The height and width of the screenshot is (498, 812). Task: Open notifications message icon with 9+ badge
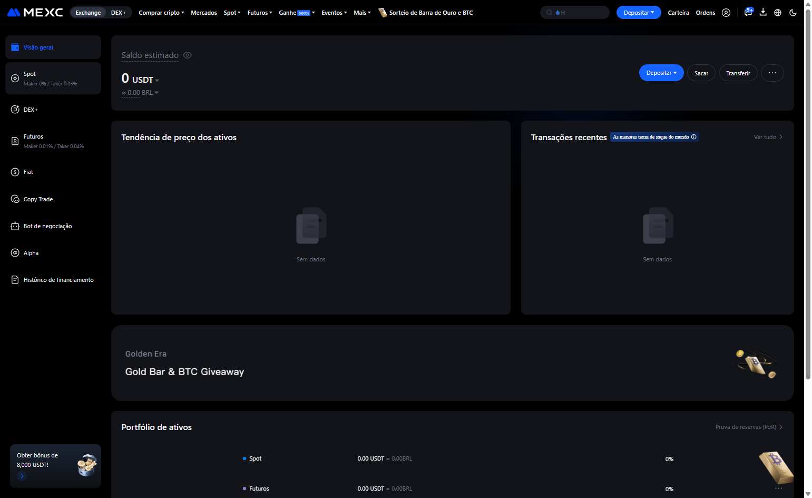pos(748,12)
